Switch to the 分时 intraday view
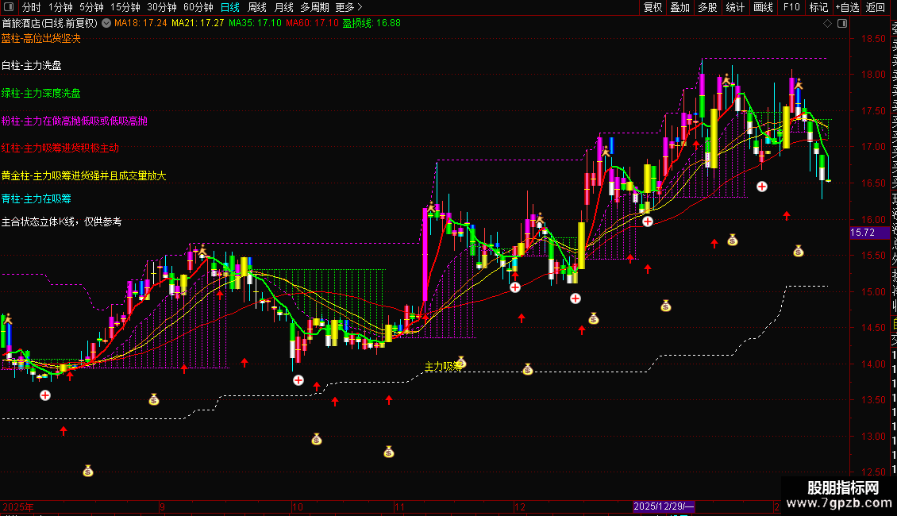897x516 pixels. [x=32, y=7]
